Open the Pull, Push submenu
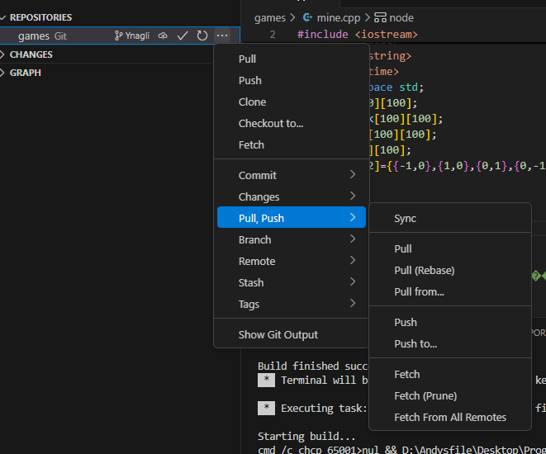This screenshot has width=546, height=454. [291, 218]
